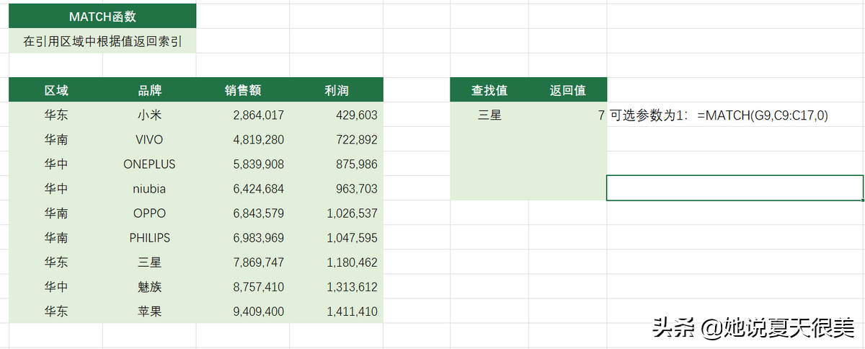865x349 pixels.
Task: Select brand cell ONEPLUS
Action: click(x=149, y=164)
